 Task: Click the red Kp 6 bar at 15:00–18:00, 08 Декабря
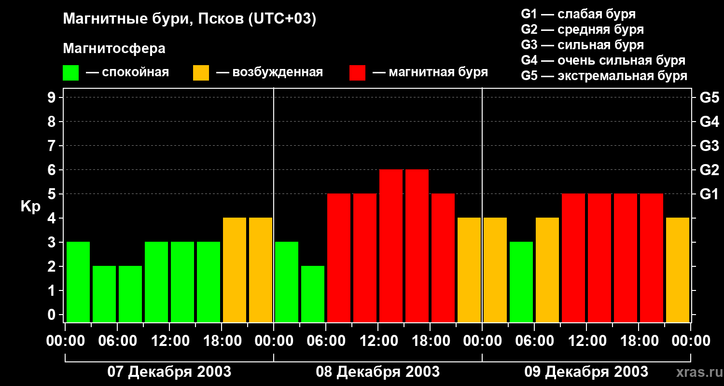pyautogui.click(x=417, y=246)
